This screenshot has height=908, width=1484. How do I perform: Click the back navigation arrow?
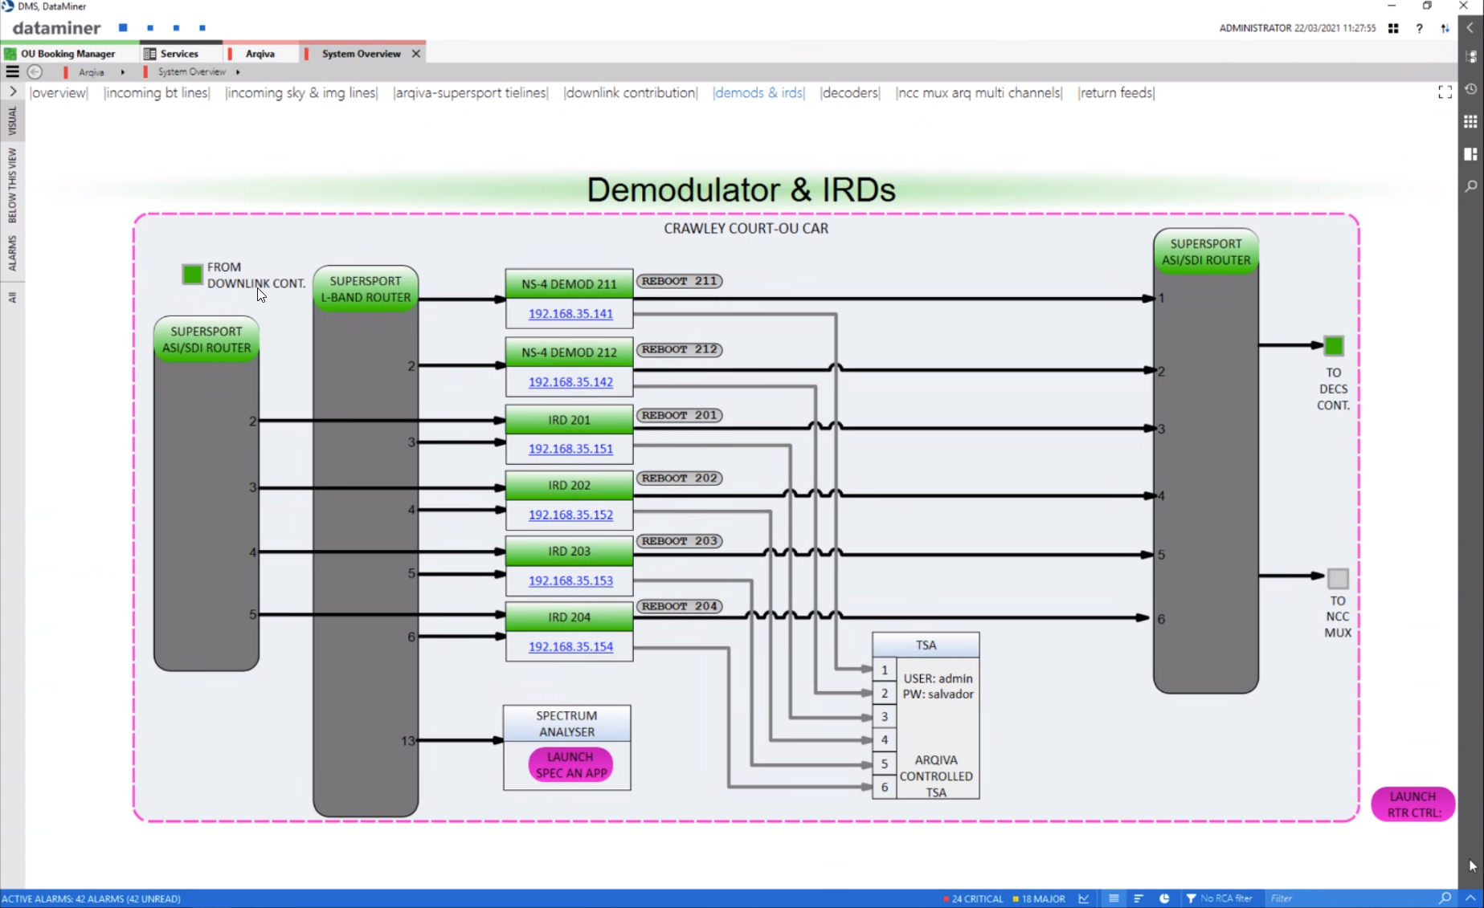[35, 71]
